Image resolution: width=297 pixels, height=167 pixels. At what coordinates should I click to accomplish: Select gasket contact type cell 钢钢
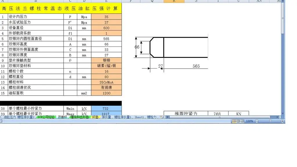107,60
